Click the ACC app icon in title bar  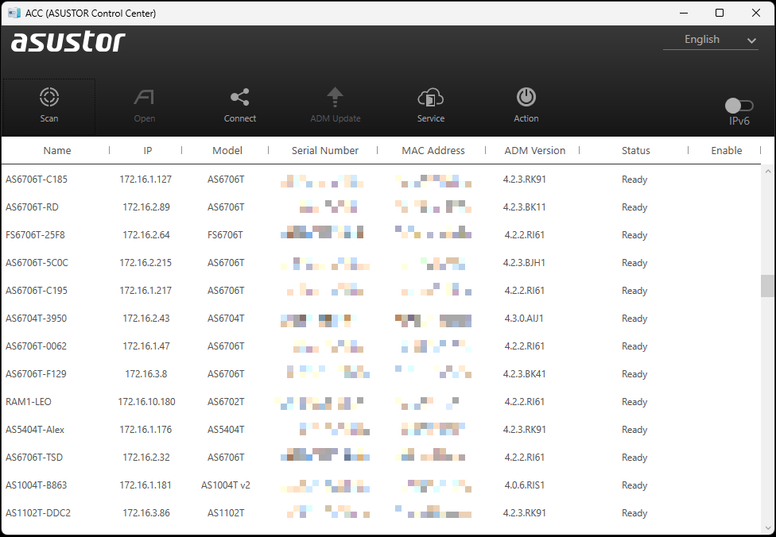(x=14, y=13)
